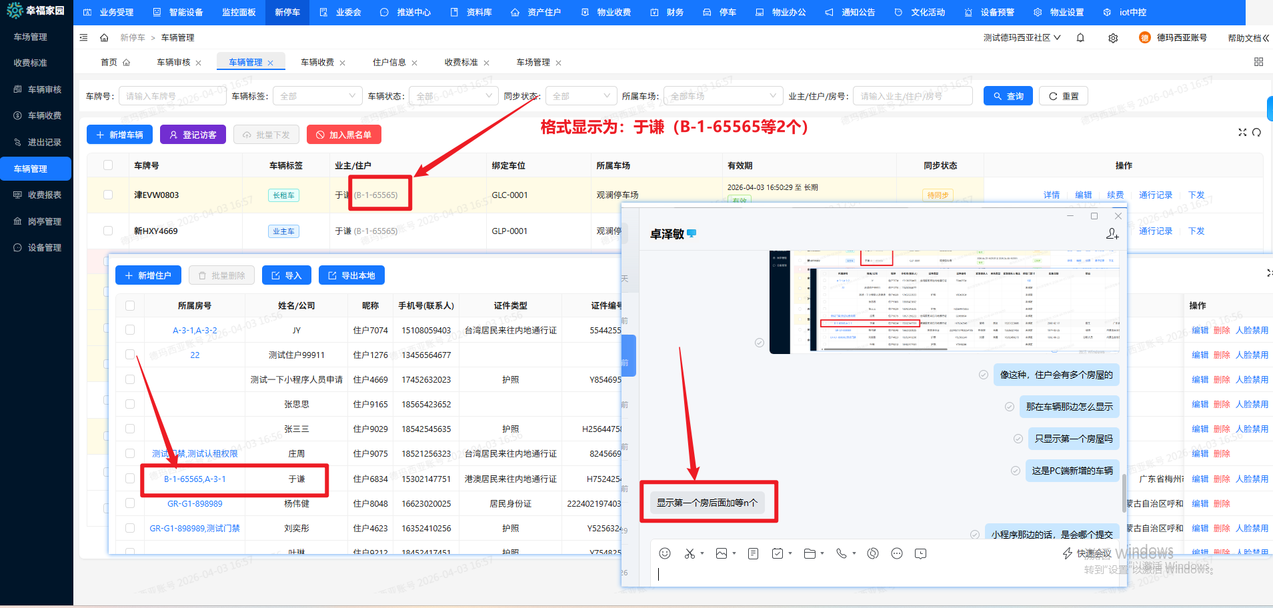
Task: Tick the select-all checkbox in vehicle table
Action: click(x=108, y=165)
